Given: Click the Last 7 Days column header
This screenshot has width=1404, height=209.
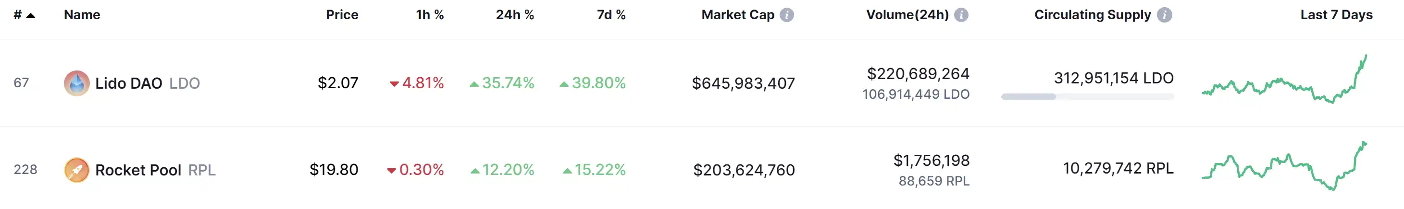Looking at the screenshot, I should (x=1336, y=15).
